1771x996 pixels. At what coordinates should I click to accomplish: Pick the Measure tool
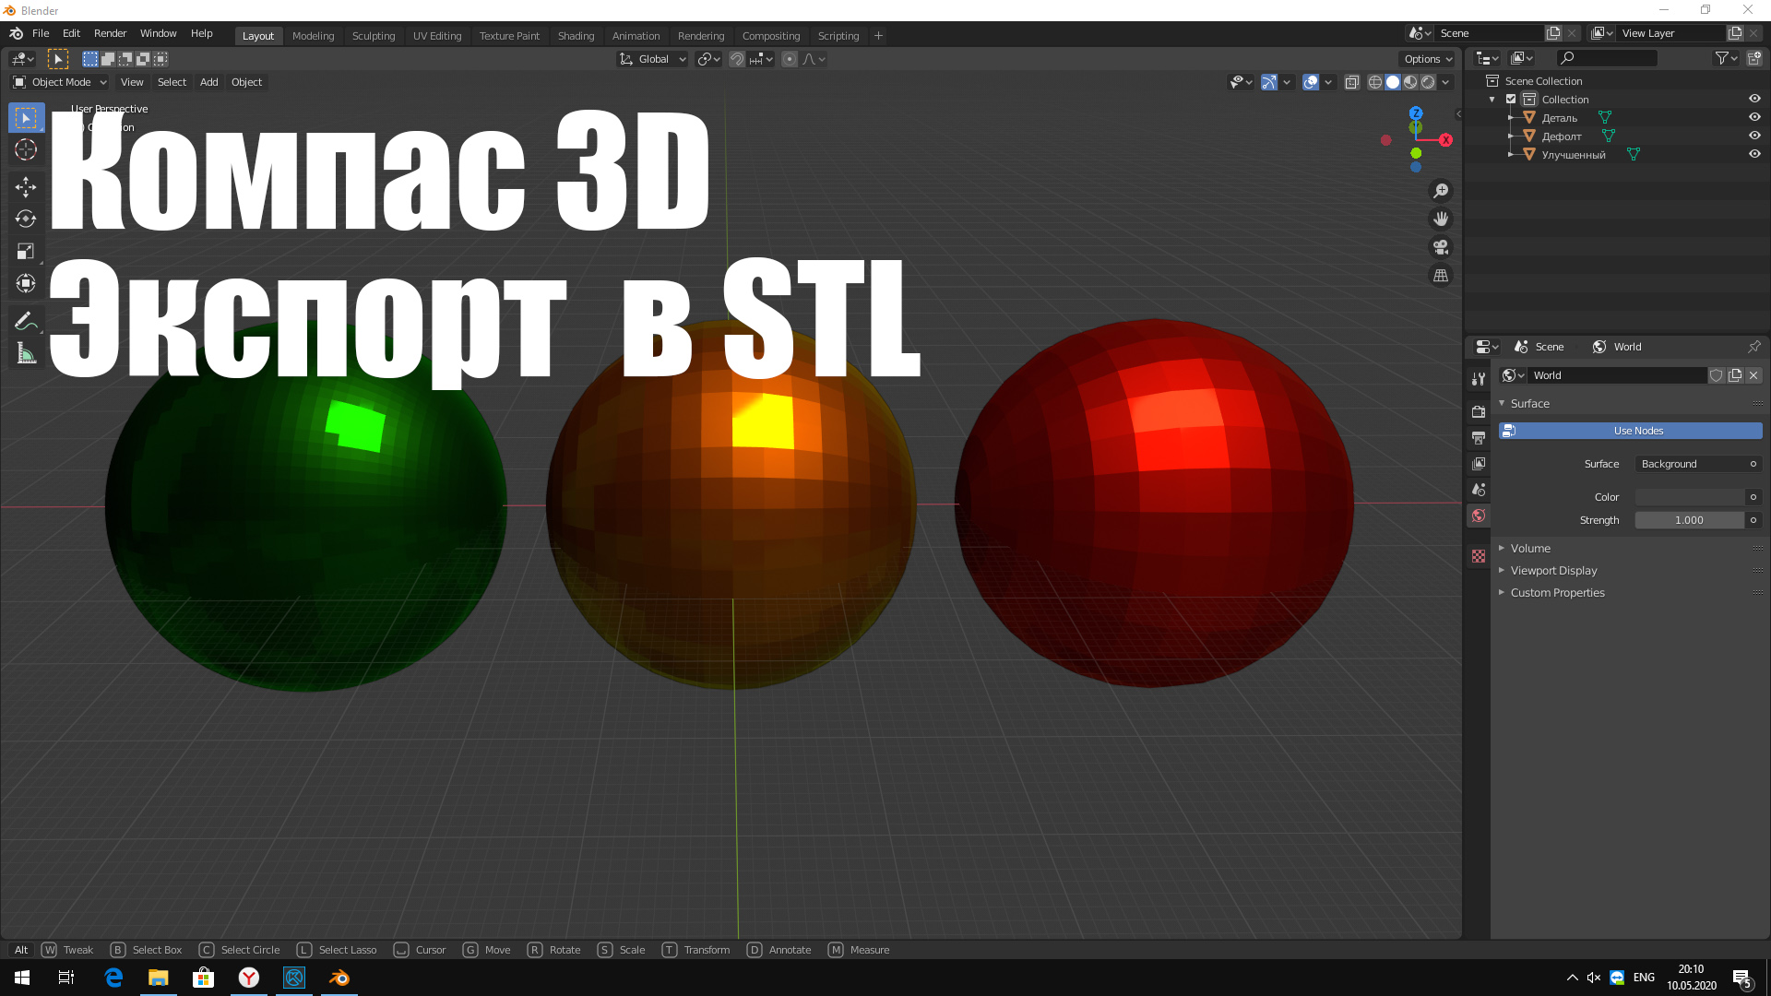click(26, 354)
